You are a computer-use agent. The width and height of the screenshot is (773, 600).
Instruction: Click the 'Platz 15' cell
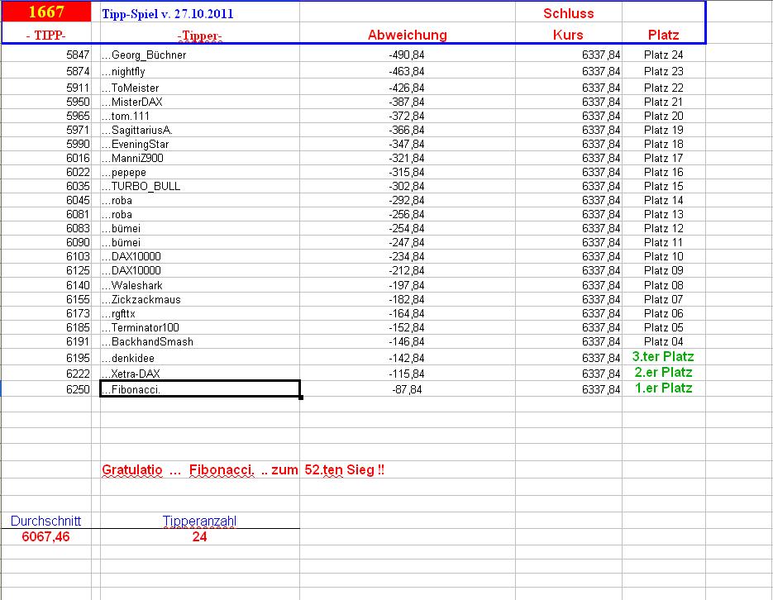pos(663,186)
